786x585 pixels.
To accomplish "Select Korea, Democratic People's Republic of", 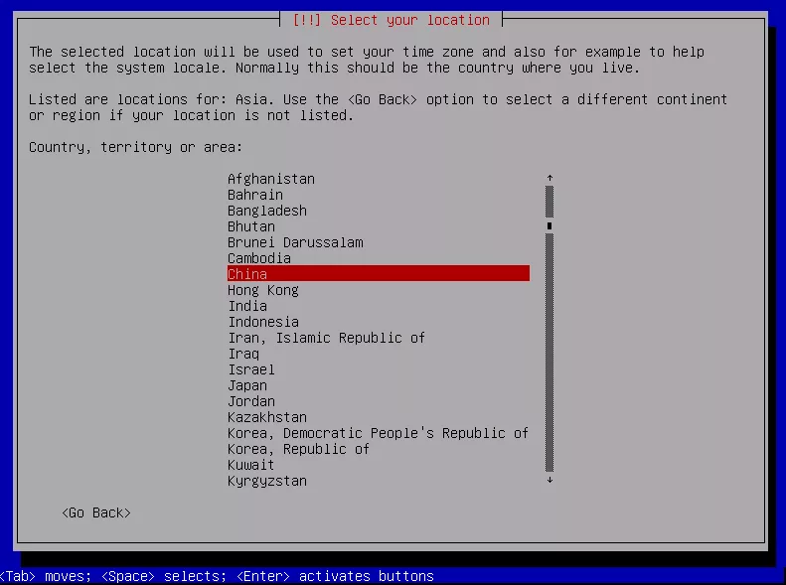I will [x=378, y=433].
